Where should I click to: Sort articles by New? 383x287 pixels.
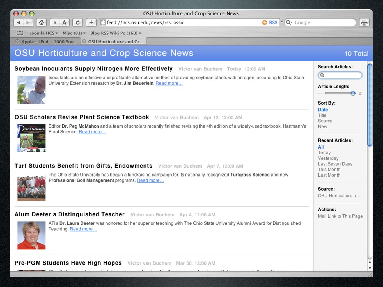pyautogui.click(x=322, y=126)
